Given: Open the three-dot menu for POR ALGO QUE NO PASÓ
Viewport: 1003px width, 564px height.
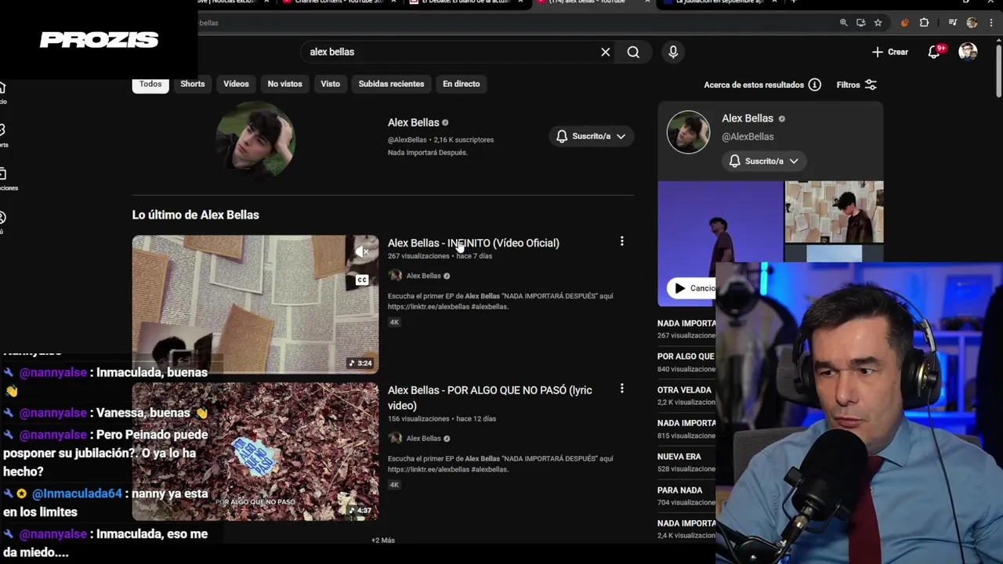Looking at the screenshot, I should coord(622,389).
